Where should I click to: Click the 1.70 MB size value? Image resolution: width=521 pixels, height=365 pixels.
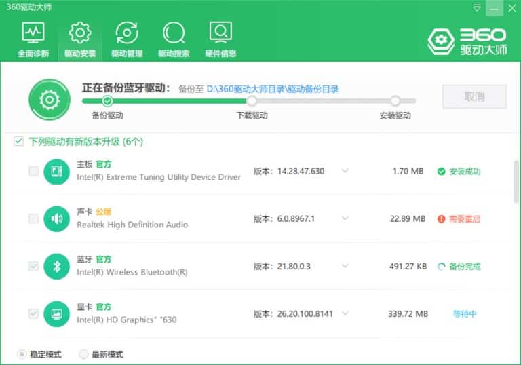pyautogui.click(x=408, y=171)
